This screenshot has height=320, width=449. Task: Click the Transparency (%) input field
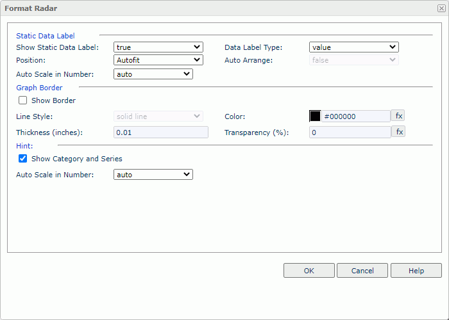[350, 132]
